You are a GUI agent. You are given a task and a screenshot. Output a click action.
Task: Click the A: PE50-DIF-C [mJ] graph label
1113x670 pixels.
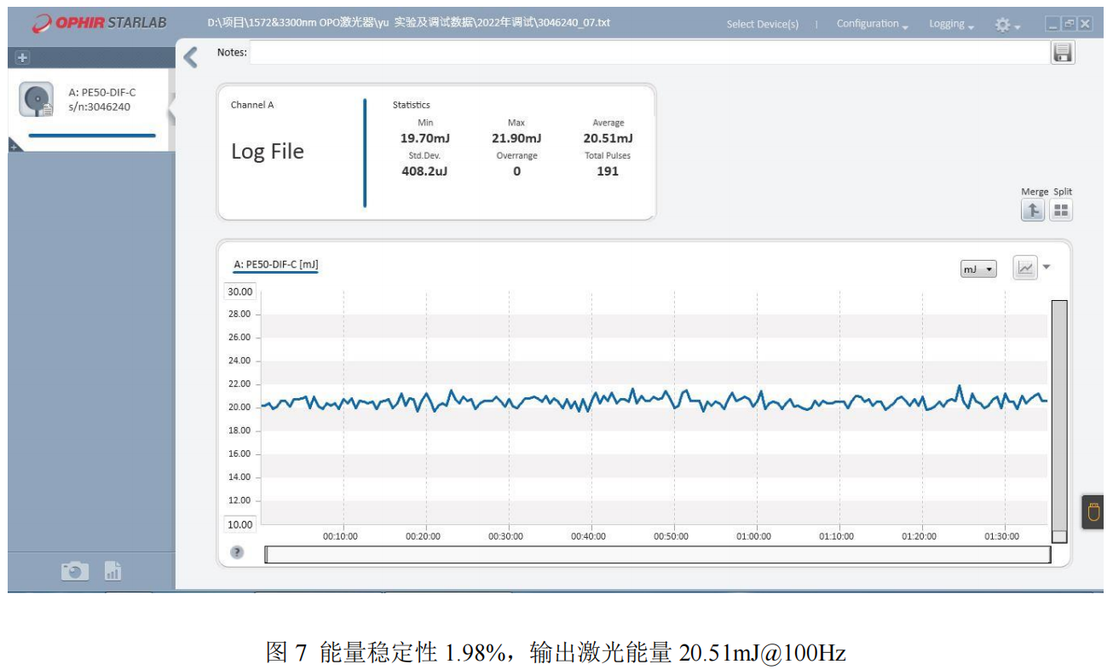(x=275, y=264)
